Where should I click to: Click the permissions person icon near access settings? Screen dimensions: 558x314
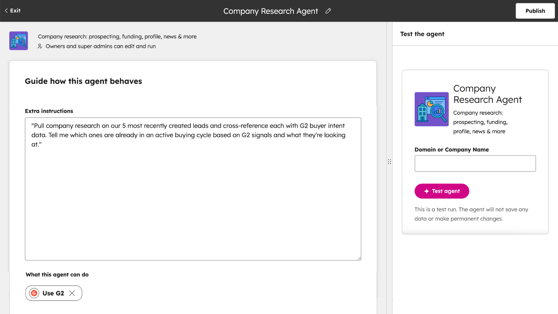click(x=40, y=46)
